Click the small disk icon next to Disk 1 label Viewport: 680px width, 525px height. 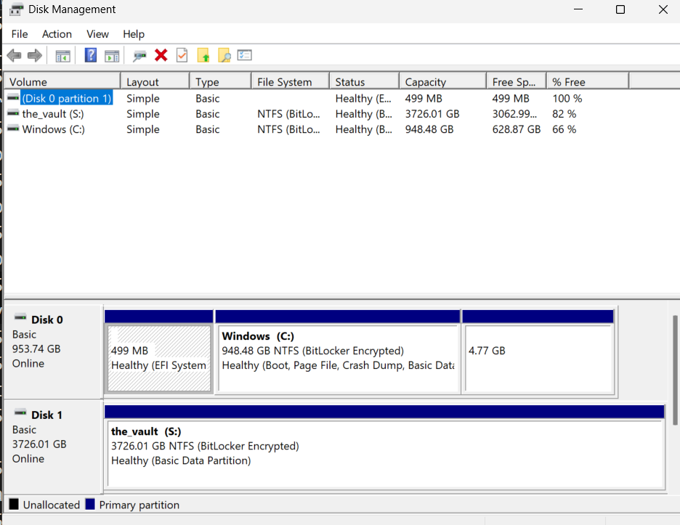(x=20, y=412)
